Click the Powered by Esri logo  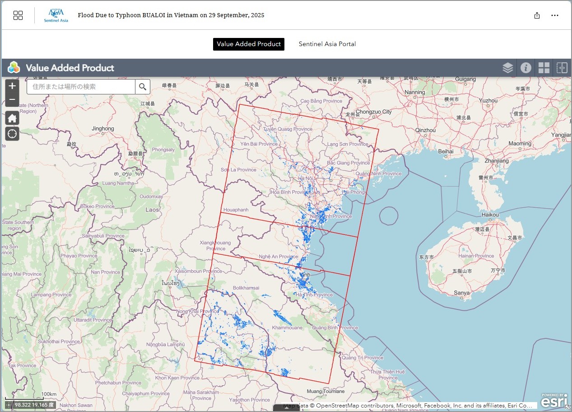[x=553, y=401]
